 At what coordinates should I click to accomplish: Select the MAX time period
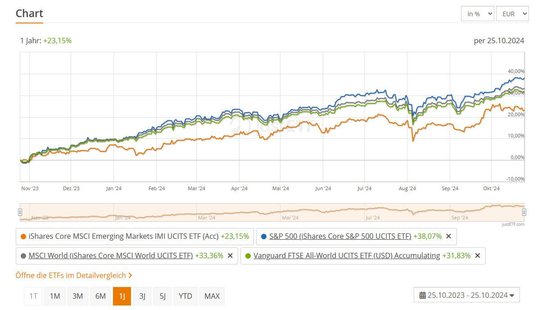[212, 296]
